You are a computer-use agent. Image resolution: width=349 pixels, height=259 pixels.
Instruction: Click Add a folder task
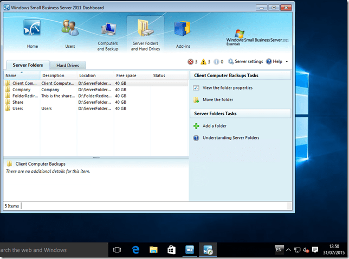tap(214, 126)
